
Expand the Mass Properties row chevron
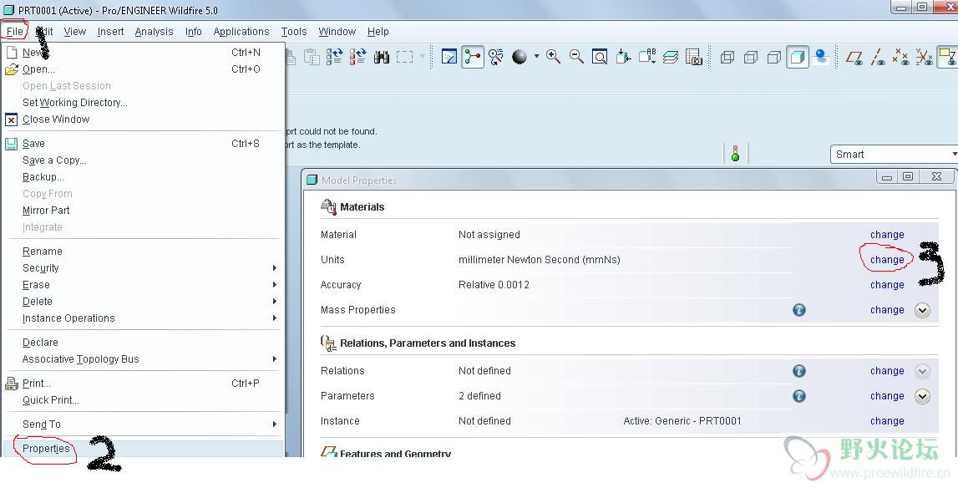[922, 310]
